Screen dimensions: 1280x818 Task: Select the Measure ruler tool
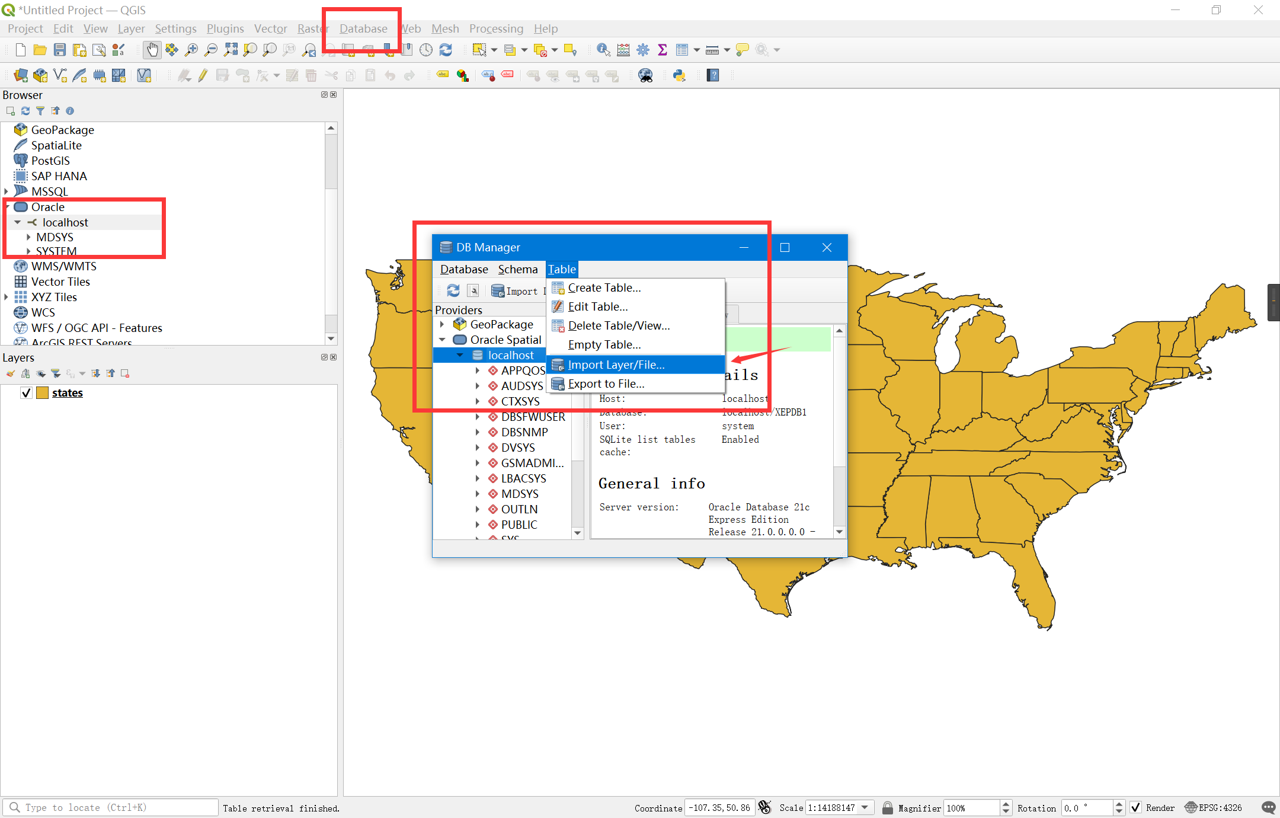(x=712, y=50)
